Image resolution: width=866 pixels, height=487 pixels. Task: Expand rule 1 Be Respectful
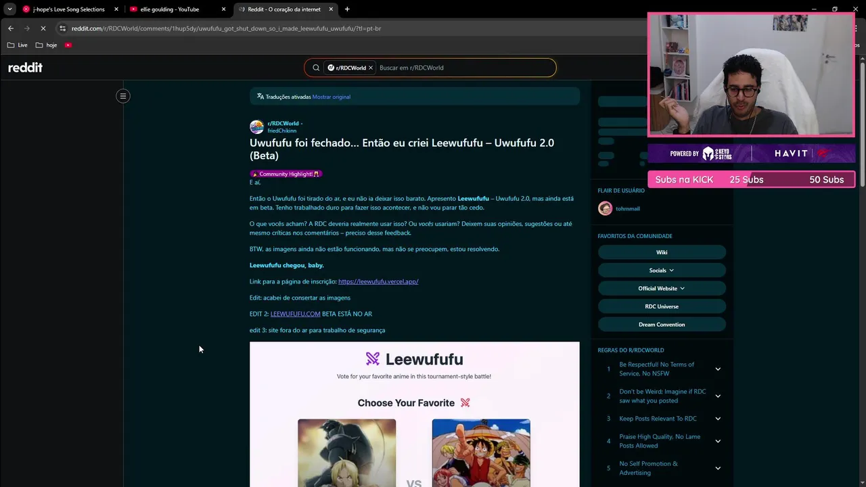[718, 369]
